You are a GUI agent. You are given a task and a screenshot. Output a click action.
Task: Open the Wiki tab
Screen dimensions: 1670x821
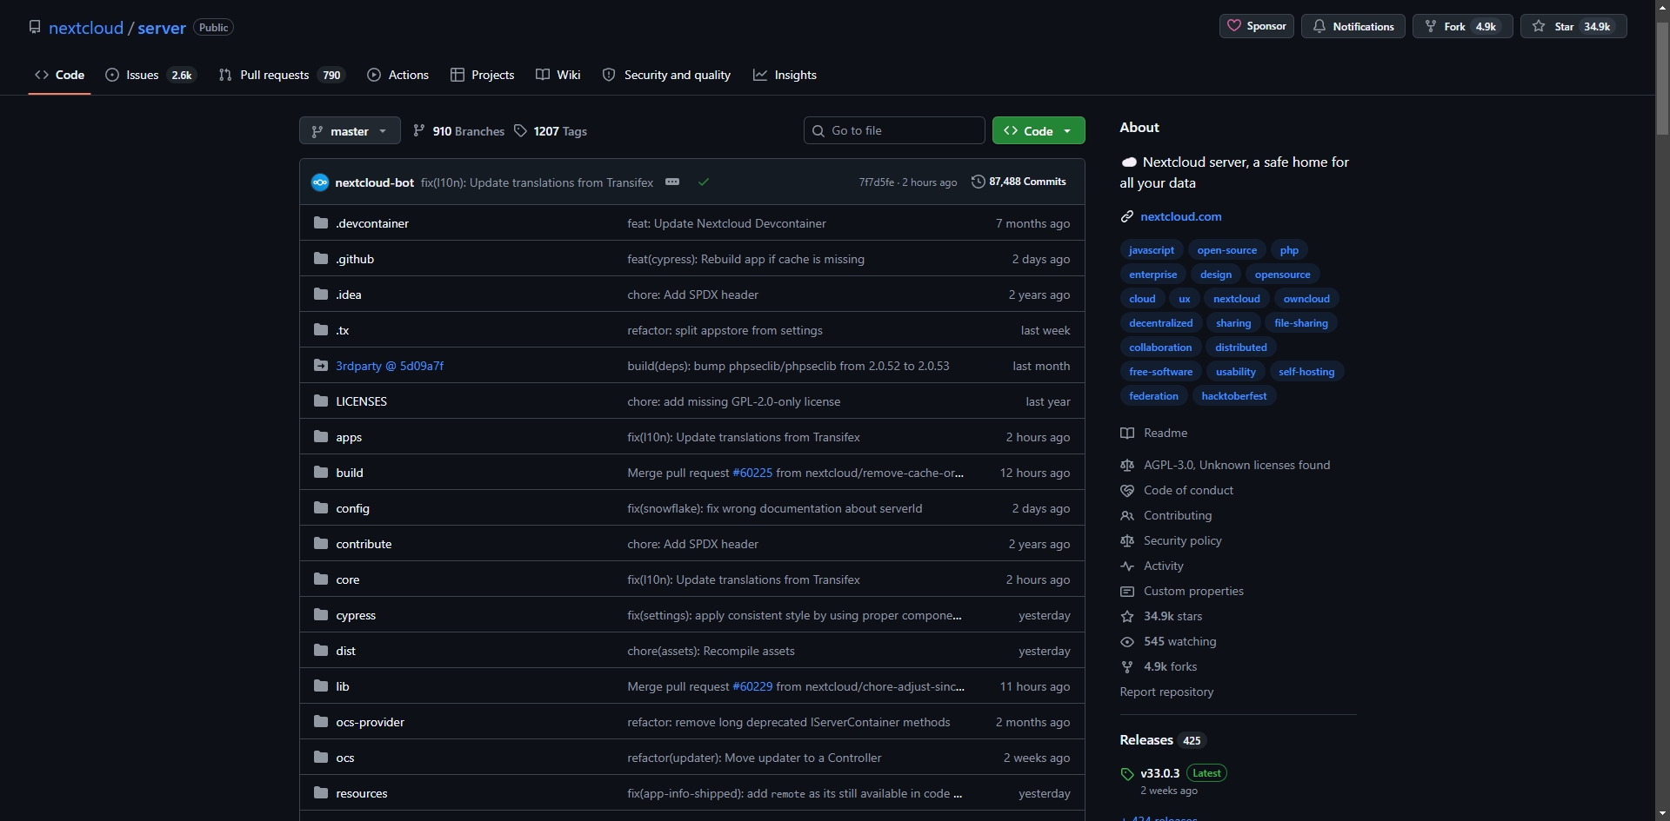(558, 75)
